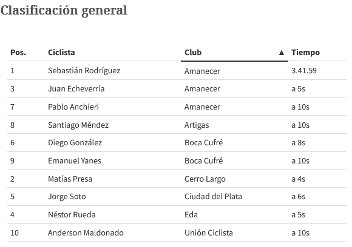The image size is (352, 247).
Task: Sort table by Ciclista column header
Action: coord(61,53)
